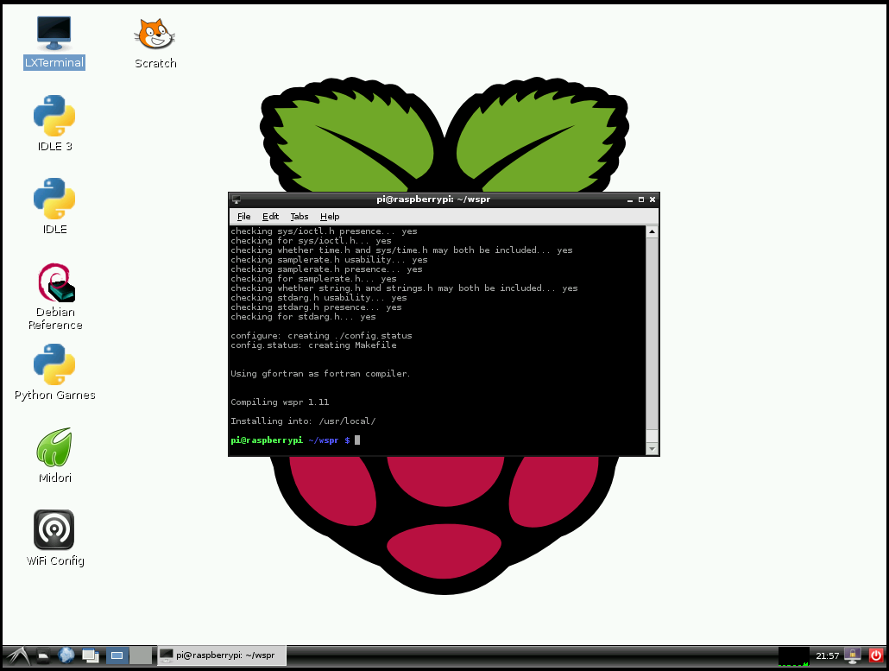Maximize the LXTerminal window
Viewport: 889px width, 671px height.
tap(641, 199)
